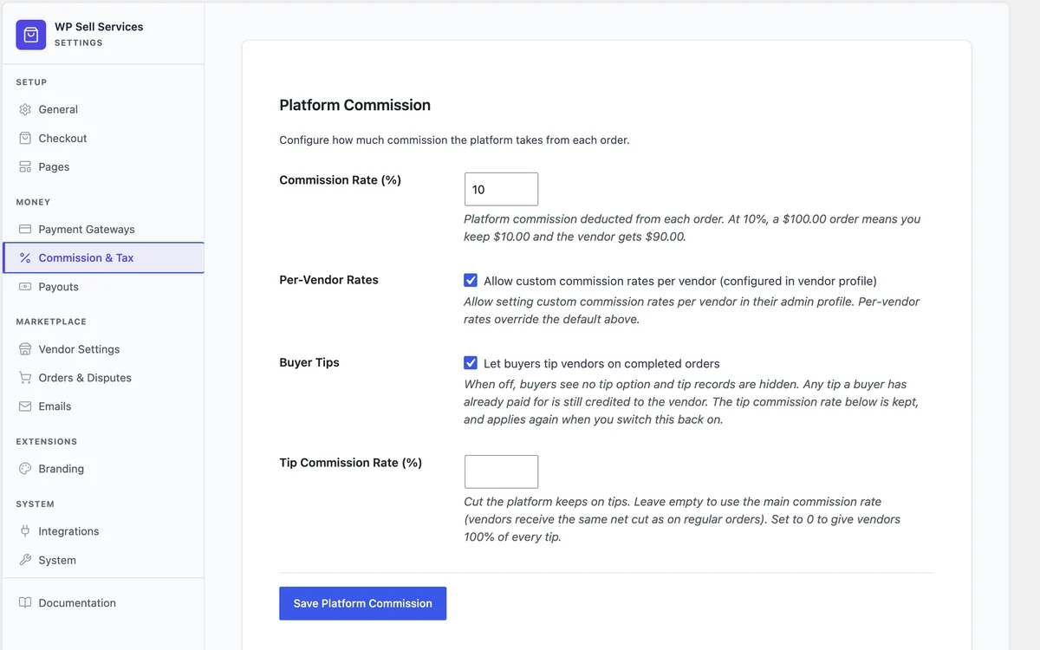
Task: Click the Integrations plug icon
Action: [x=25, y=530]
